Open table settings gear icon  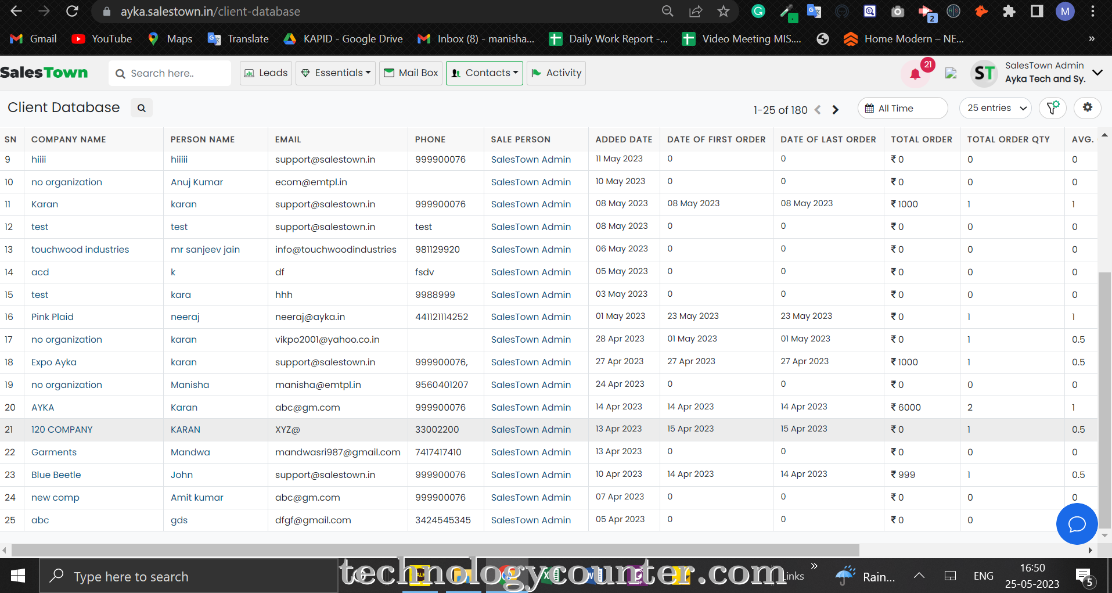coord(1088,107)
